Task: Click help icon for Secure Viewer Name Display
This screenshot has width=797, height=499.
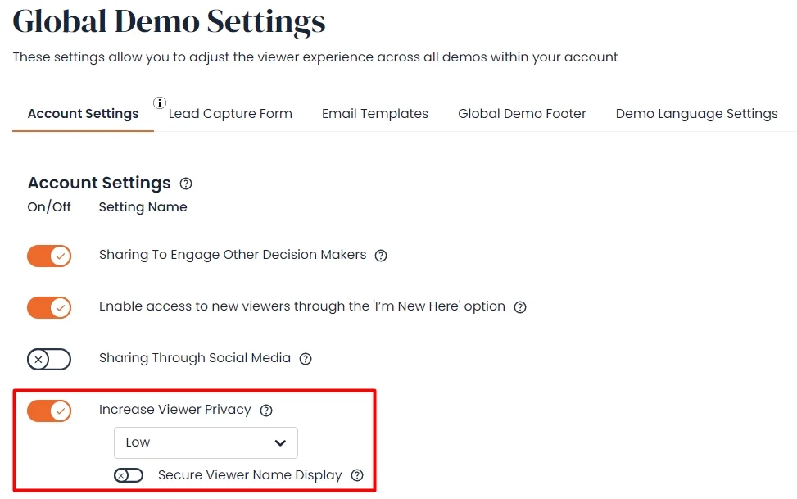Action: tap(357, 475)
